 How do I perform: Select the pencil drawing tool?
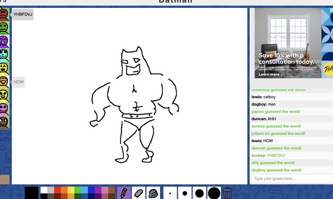pos(124,193)
